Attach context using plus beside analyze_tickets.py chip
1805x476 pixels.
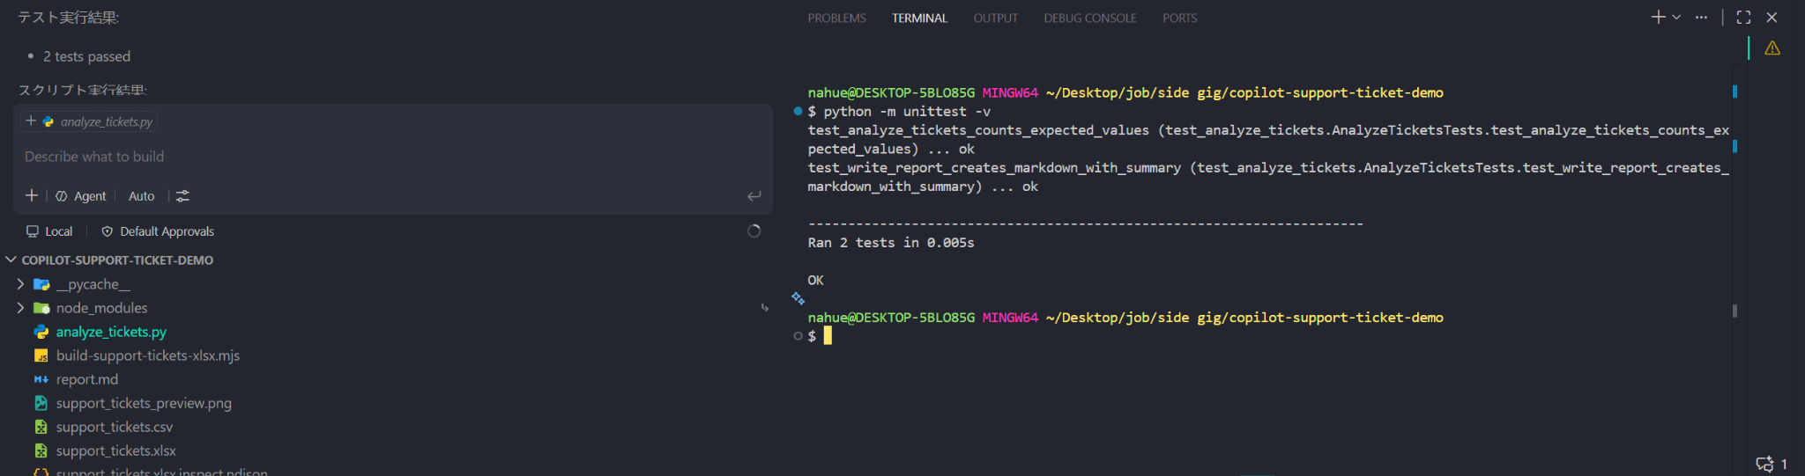(31, 121)
